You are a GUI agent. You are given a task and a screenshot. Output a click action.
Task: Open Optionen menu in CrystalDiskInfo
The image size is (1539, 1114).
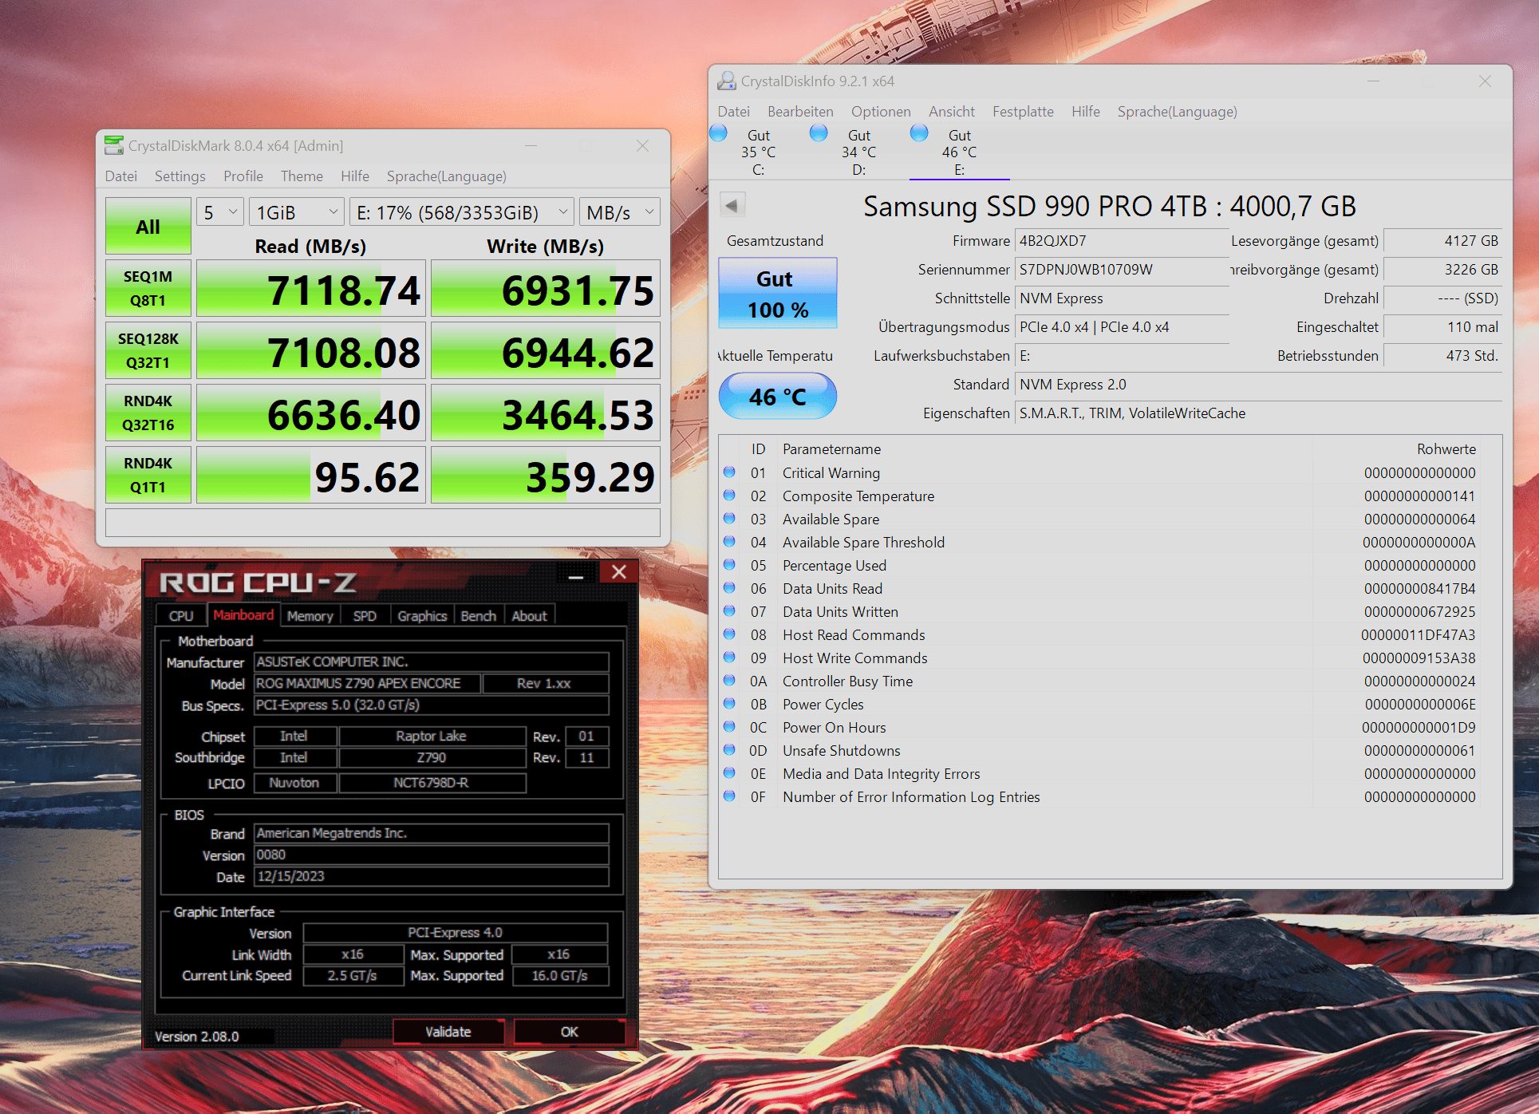pyautogui.click(x=881, y=112)
